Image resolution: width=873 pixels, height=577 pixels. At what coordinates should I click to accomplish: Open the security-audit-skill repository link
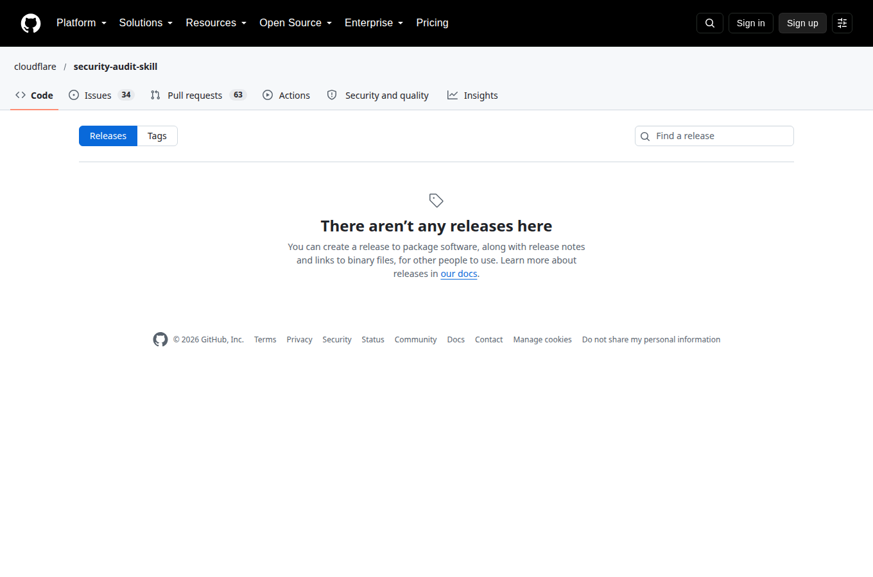tap(116, 67)
